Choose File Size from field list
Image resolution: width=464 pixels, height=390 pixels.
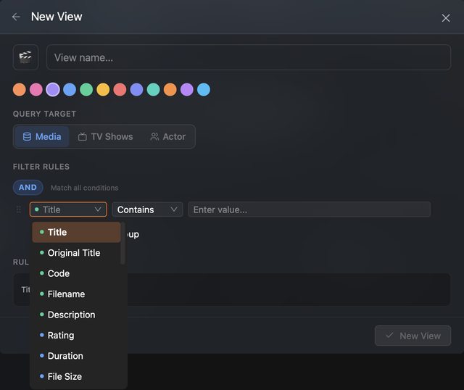[76, 376]
